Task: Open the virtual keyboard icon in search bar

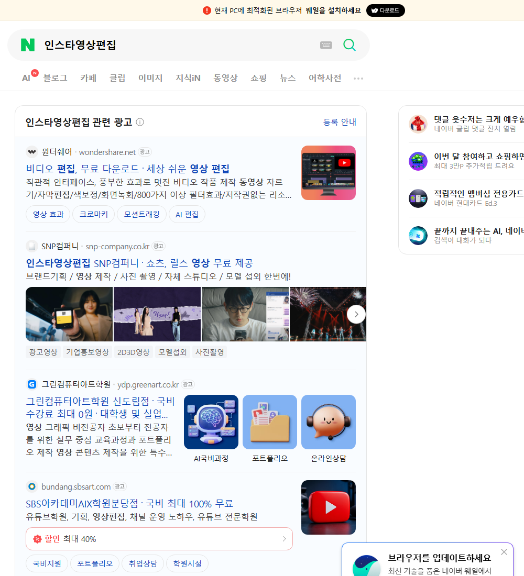Action: (x=326, y=45)
